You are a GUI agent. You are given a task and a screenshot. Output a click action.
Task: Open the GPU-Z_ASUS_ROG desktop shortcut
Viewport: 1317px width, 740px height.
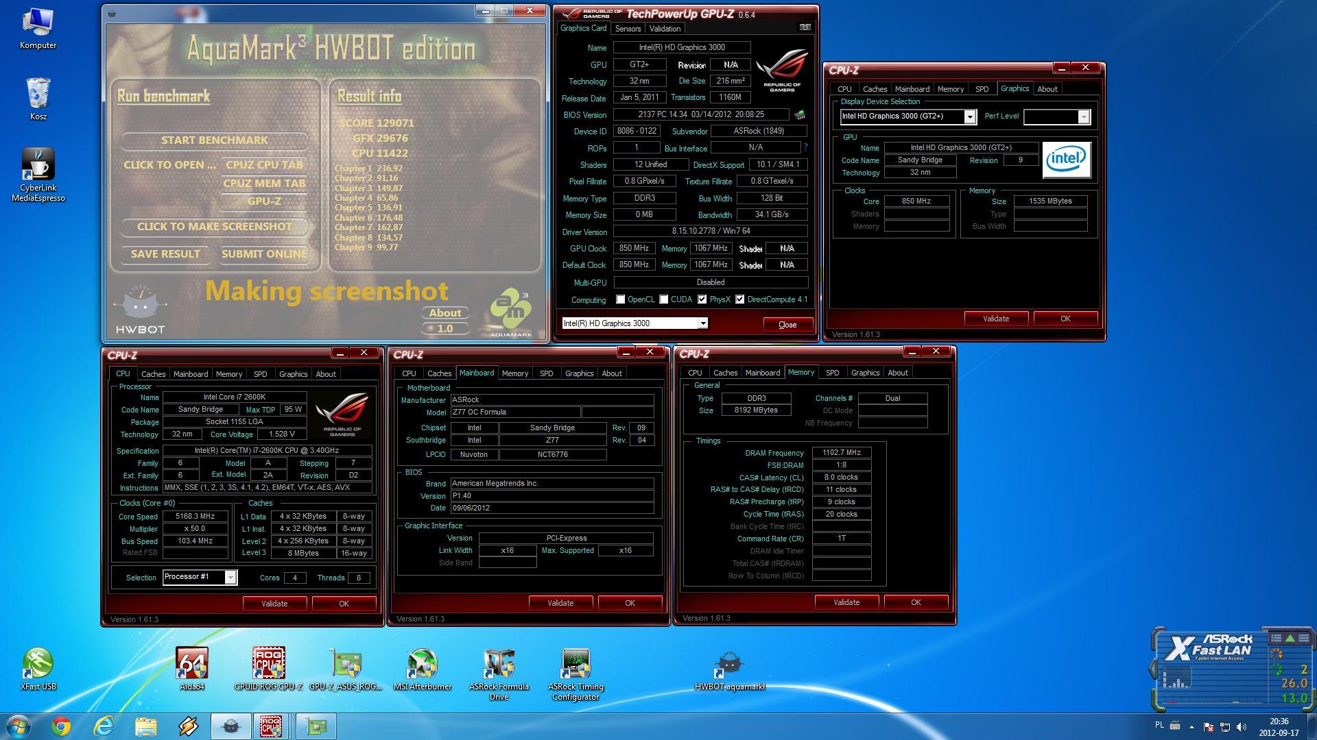(346, 669)
